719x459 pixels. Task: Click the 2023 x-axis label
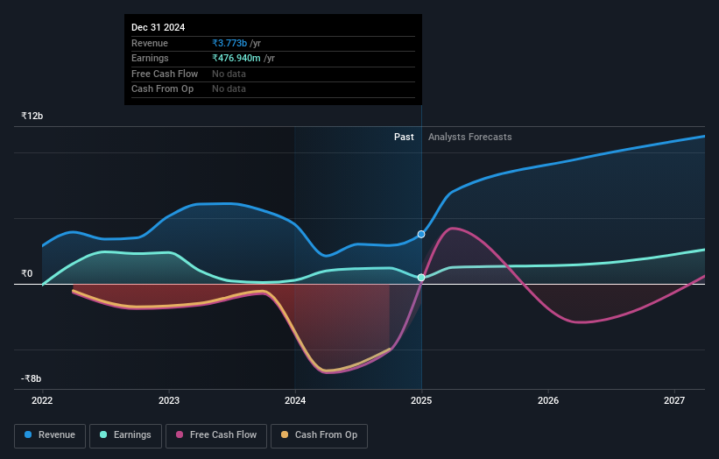tap(169, 400)
